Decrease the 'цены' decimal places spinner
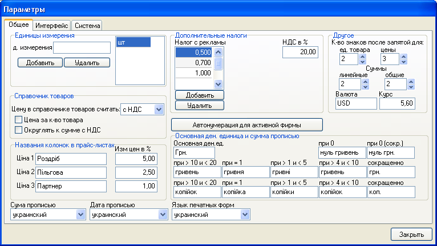The width and height of the screenshot is (437, 246). point(404,62)
